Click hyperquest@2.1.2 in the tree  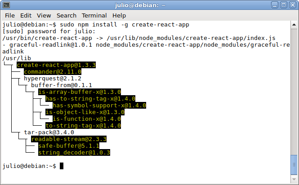[x=53, y=79]
